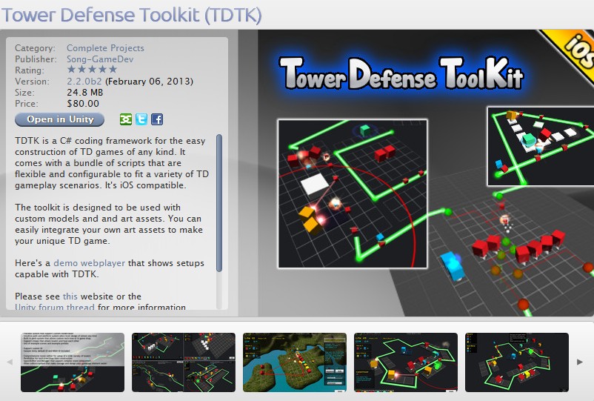Open the Complete Projects category link
The height and width of the screenshot is (401, 594).
[105, 48]
